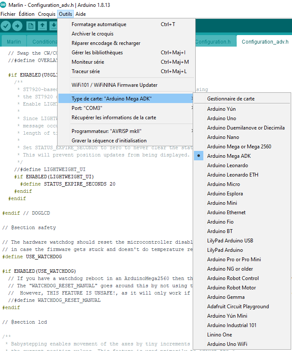Image resolution: width=292 pixels, height=351 pixels.
Task: Open Gestionnaire de carte
Action: point(242,99)
